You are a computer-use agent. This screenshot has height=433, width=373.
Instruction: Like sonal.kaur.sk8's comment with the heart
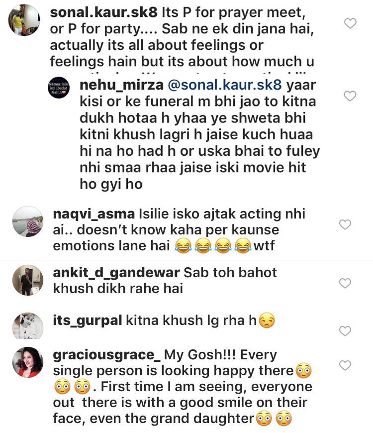coord(351,23)
